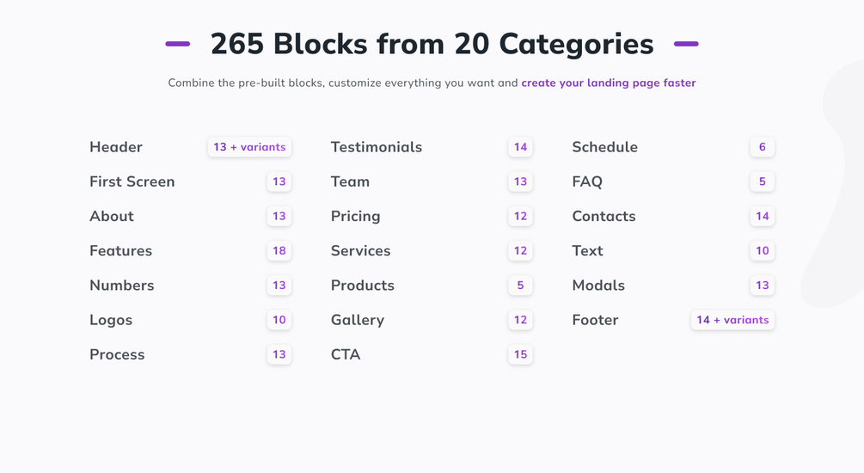Open the Header category

[116, 147]
